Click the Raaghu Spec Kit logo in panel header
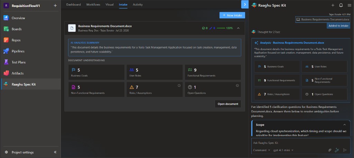Image resolution: width=354 pixels, height=158 pixels. tap(254, 5)
